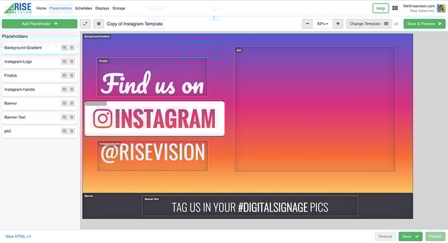Image resolution: width=448 pixels, height=243 pixels.
Task: Click the Change Template button
Action: [x=369, y=24]
